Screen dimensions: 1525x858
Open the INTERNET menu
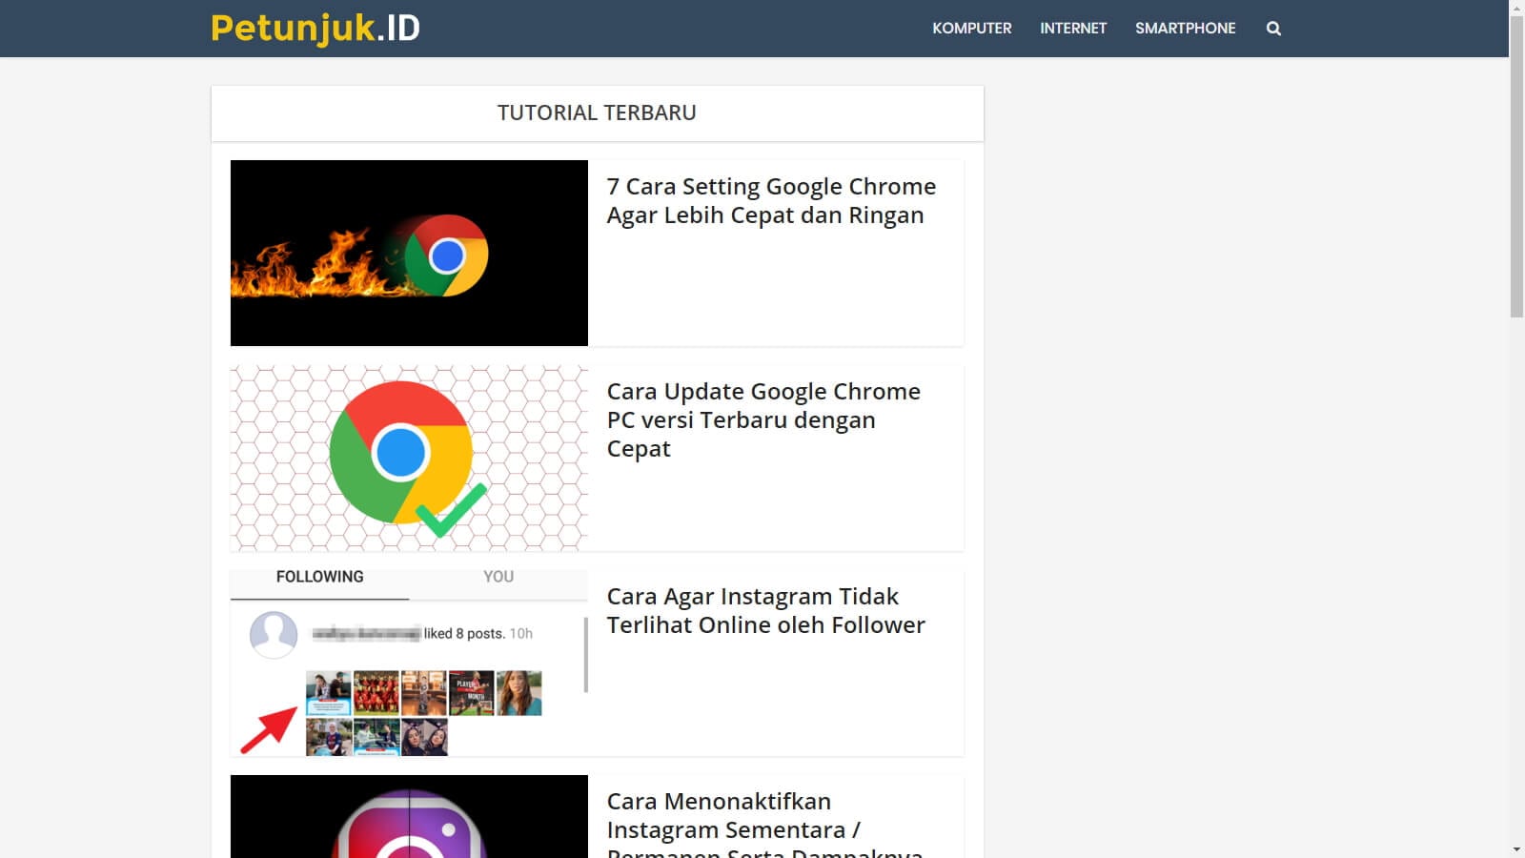tap(1073, 29)
